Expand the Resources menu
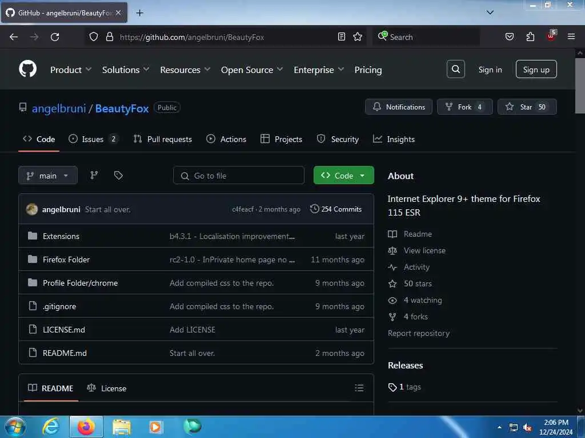The image size is (585, 438). (185, 70)
